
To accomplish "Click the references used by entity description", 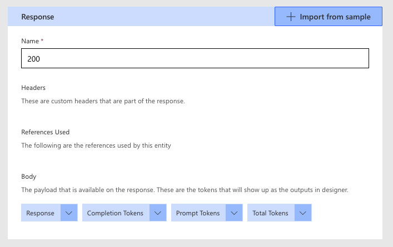I will [x=96, y=145].
